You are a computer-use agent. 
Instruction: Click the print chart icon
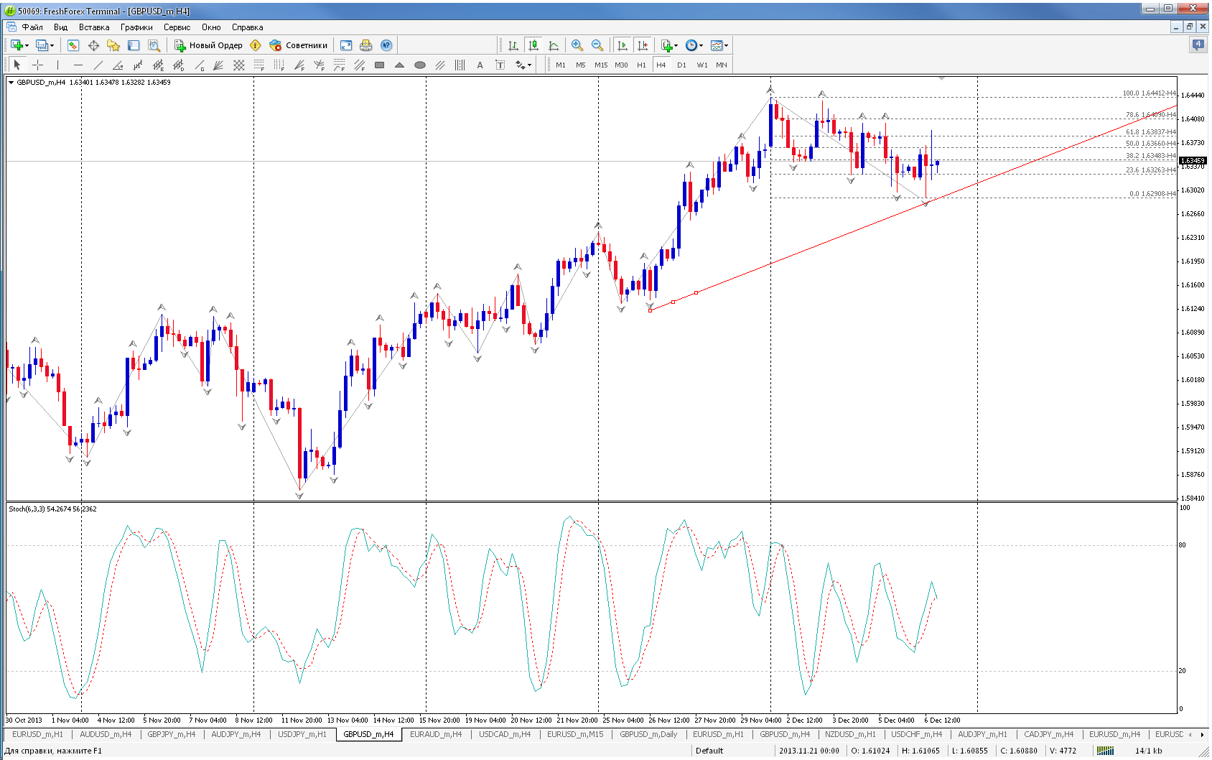pos(366,45)
